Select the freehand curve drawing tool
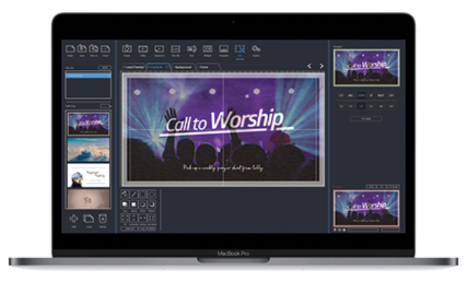Screen dimensions: 469x283 point(125,194)
